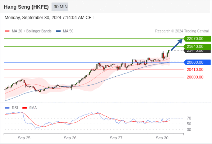Toggle the MA 20 + Bollinger Bands legend label
Viewport: 212px width, 144px height.
coord(32,31)
